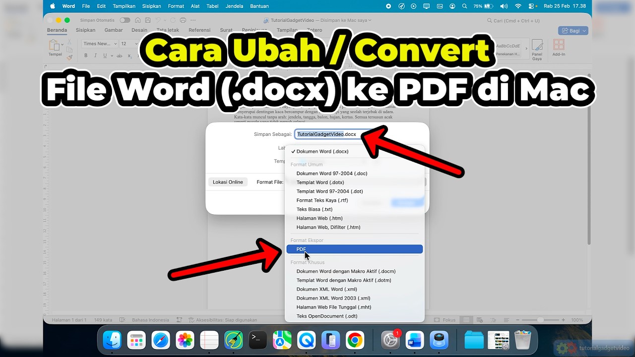The width and height of the screenshot is (635, 357).
Task: Click the Tempel paste icon
Action: pos(54,46)
